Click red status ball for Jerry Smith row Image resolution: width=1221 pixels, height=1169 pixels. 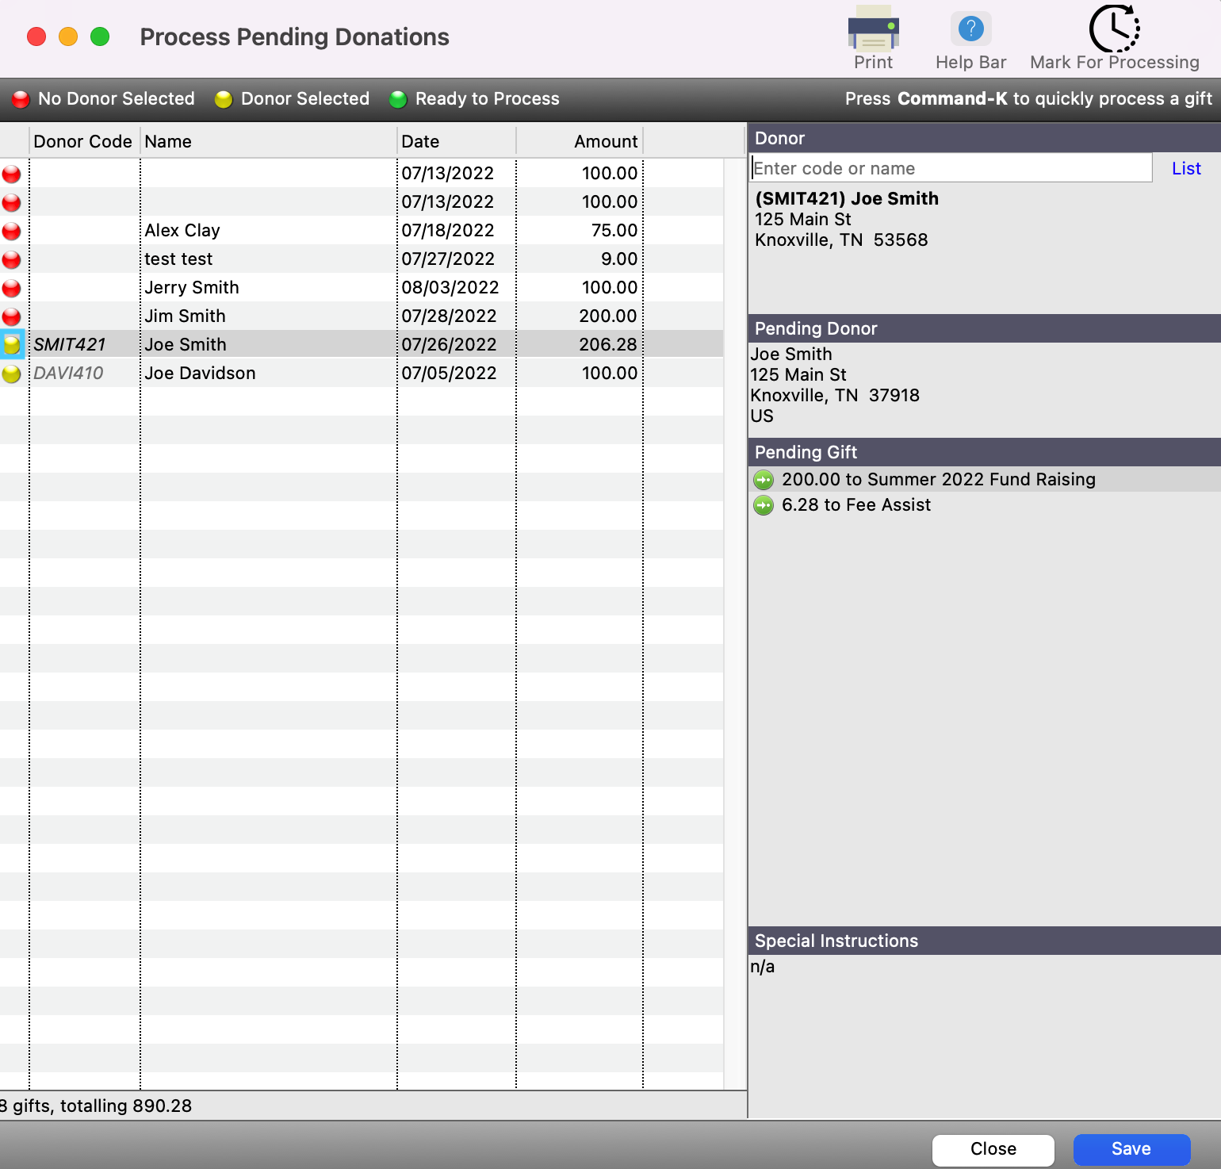pyautogui.click(x=12, y=288)
